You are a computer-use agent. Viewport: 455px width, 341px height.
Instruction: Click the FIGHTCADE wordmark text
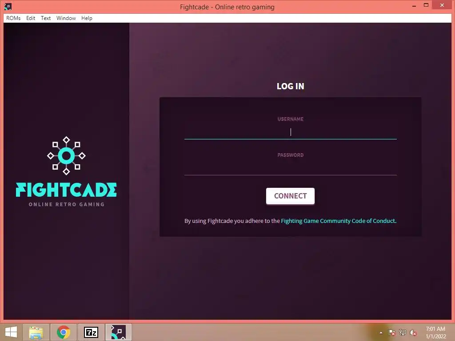click(x=66, y=190)
